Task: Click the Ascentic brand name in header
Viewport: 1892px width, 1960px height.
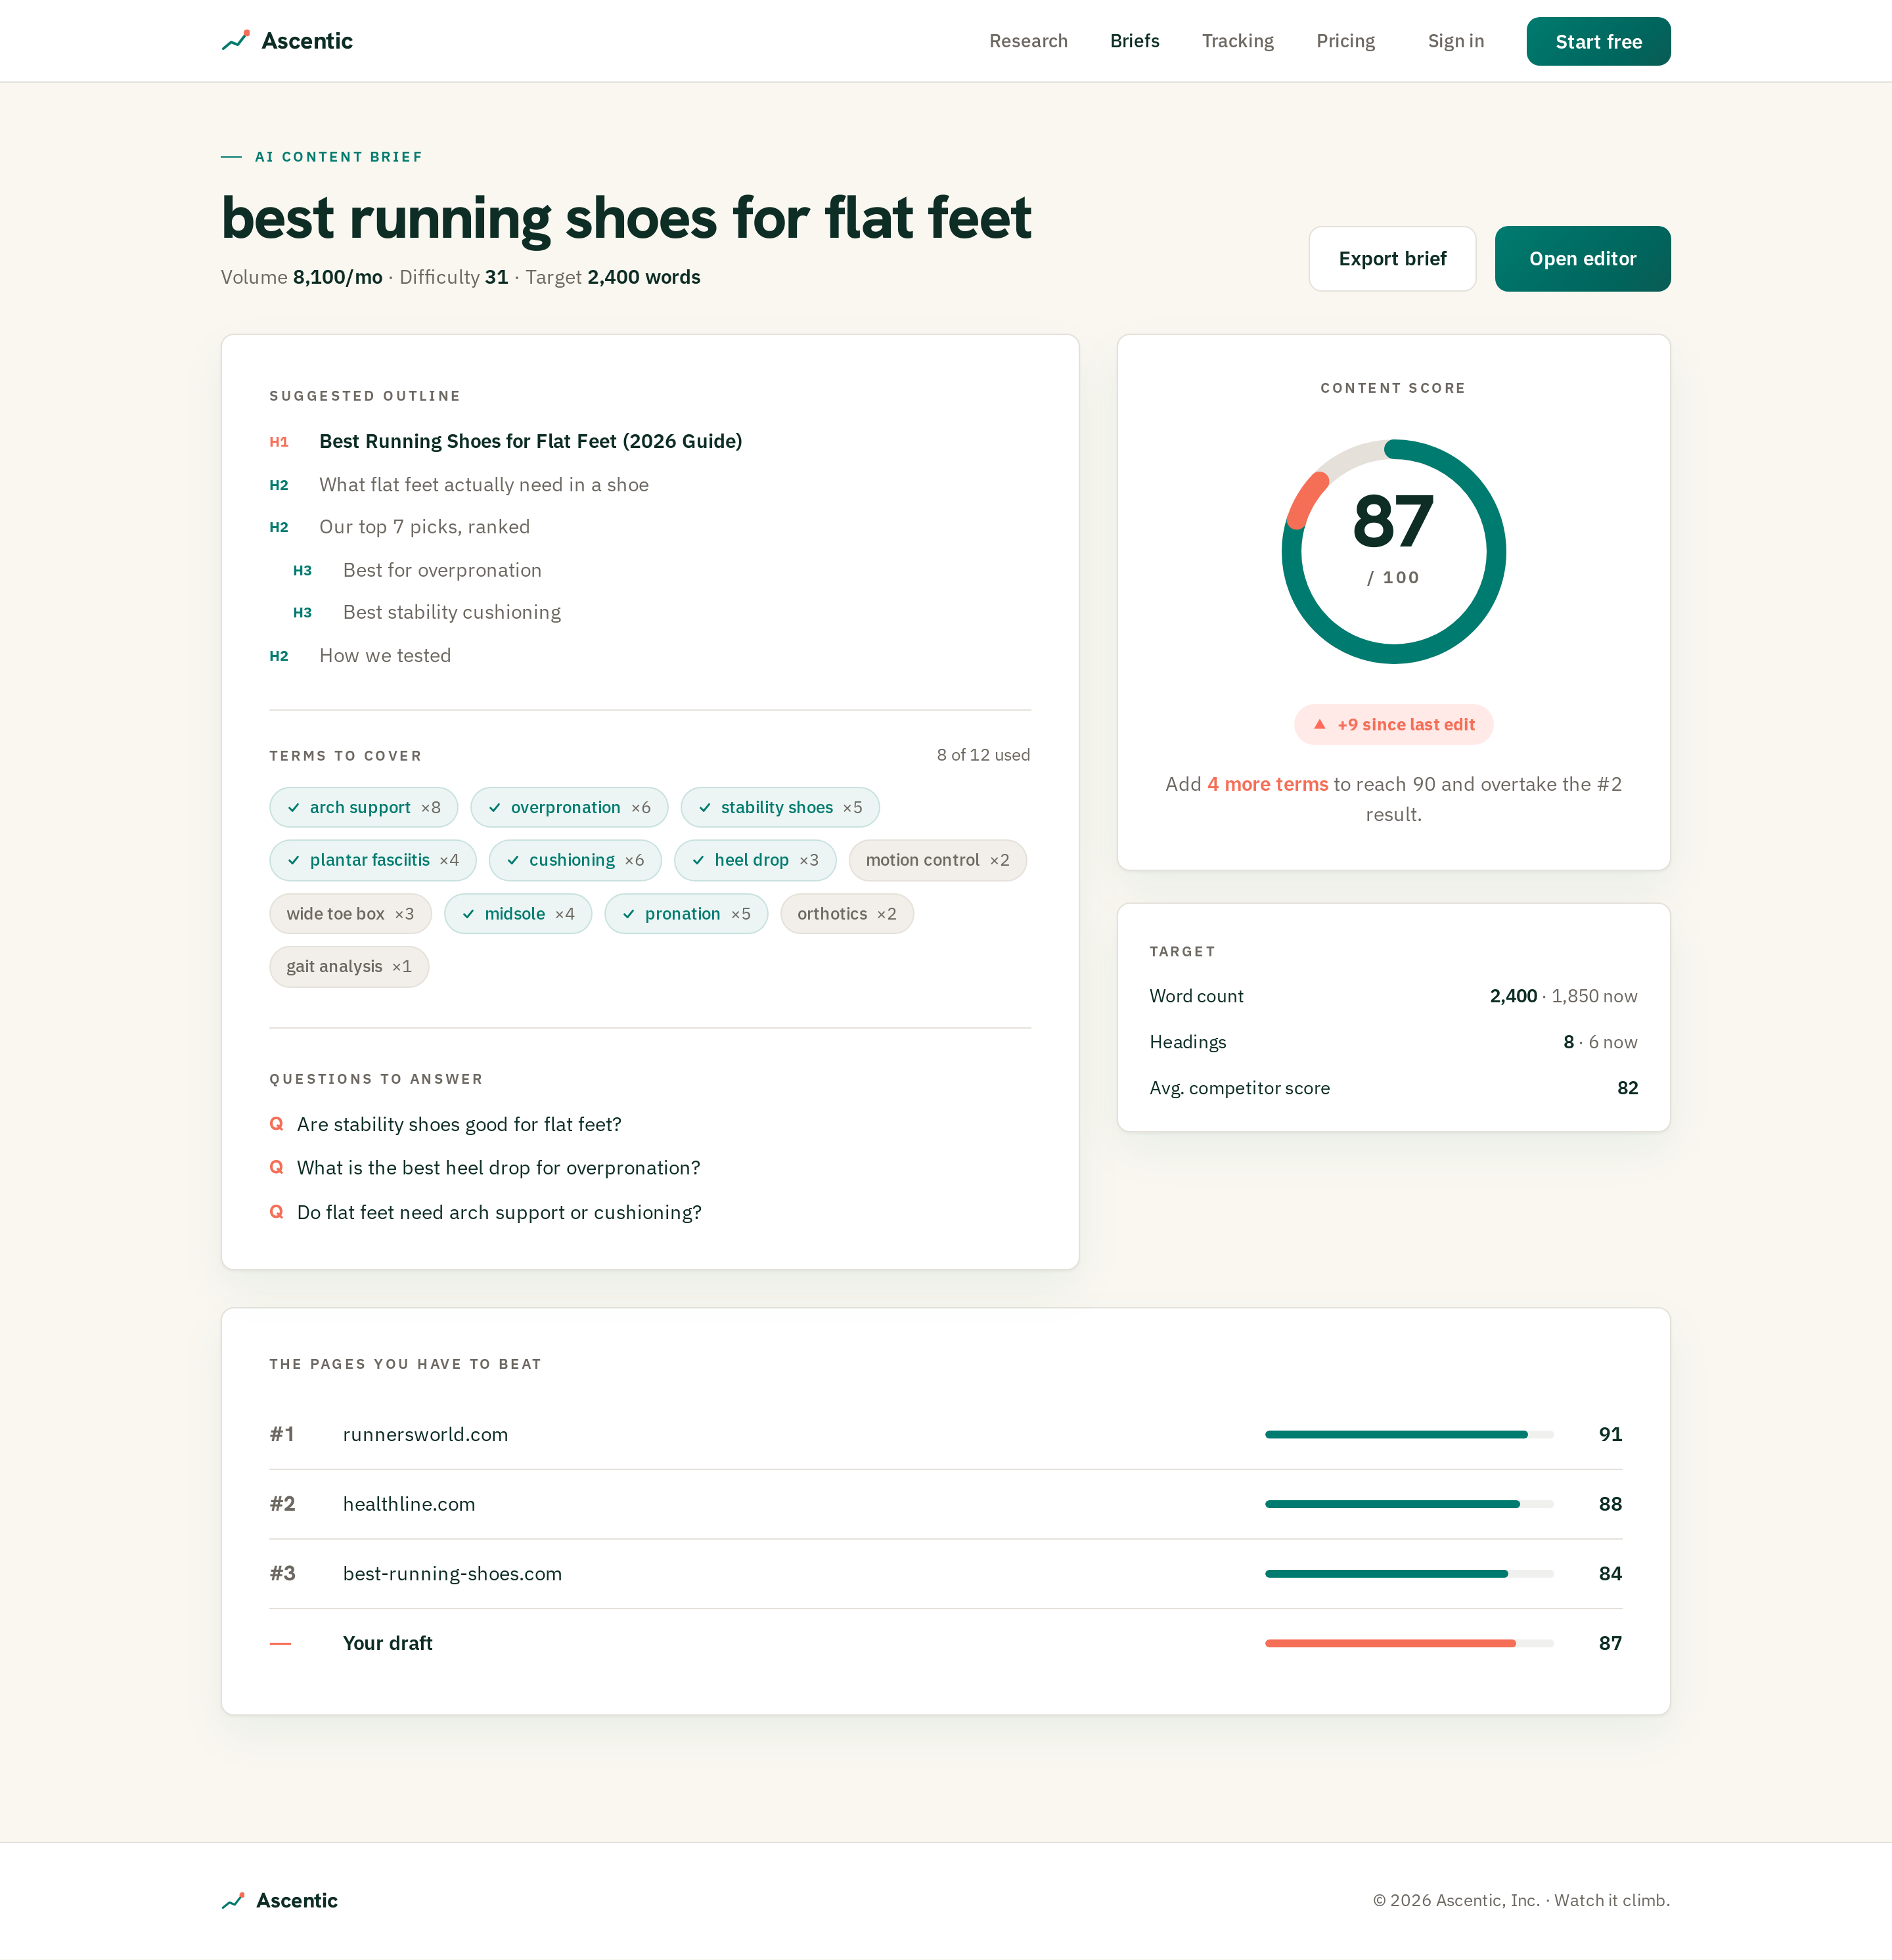Action: point(307,41)
